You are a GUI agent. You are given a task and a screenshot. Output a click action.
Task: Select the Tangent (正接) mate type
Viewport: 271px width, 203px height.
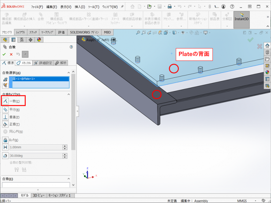pyautogui.click(x=5, y=124)
